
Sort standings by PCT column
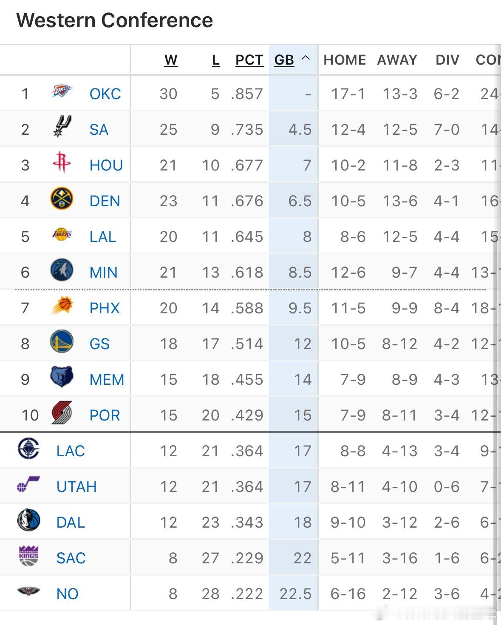pos(249,60)
